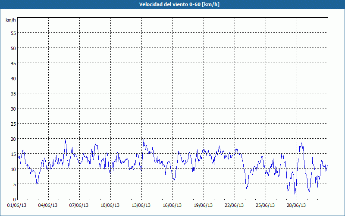Viewport: 345px width, 216px height.
Task: Click the y-axis value '10'
Action: (x=13, y=169)
